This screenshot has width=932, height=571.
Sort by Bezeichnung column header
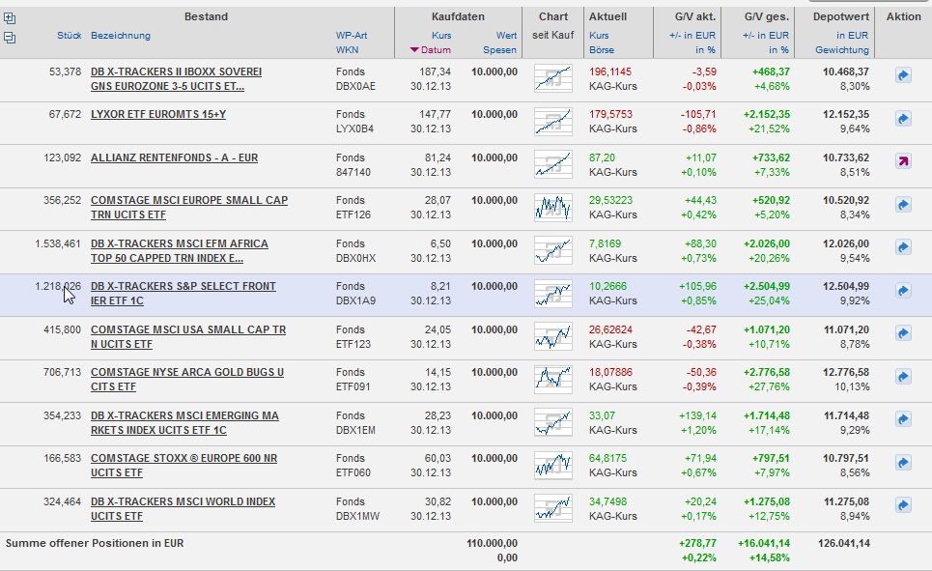click(121, 36)
